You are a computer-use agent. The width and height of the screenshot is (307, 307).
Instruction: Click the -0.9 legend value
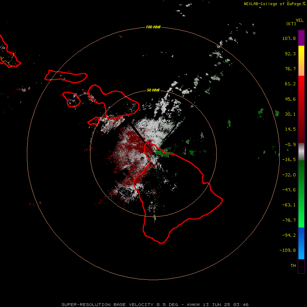point(290,145)
